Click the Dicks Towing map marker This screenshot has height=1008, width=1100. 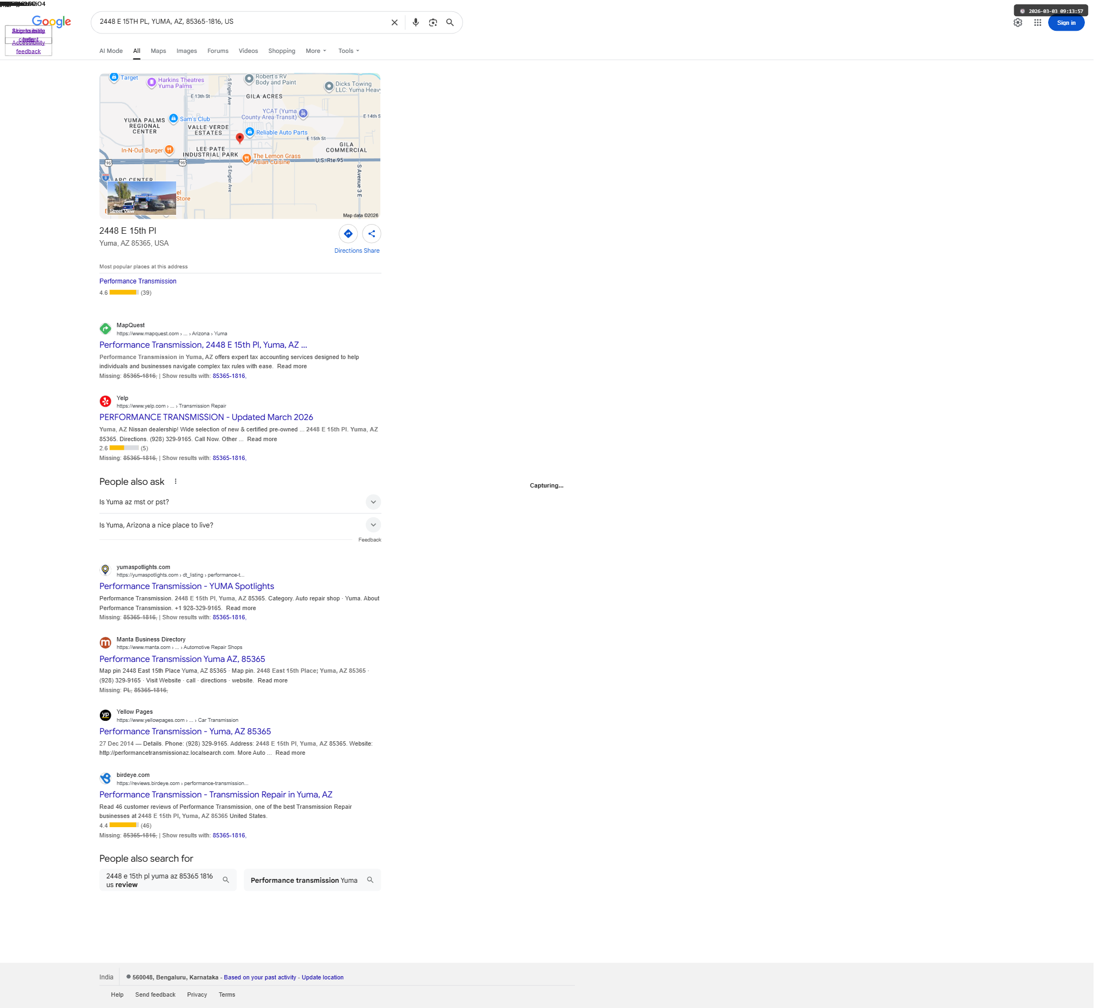pyautogui.click(x=331, y=87)
